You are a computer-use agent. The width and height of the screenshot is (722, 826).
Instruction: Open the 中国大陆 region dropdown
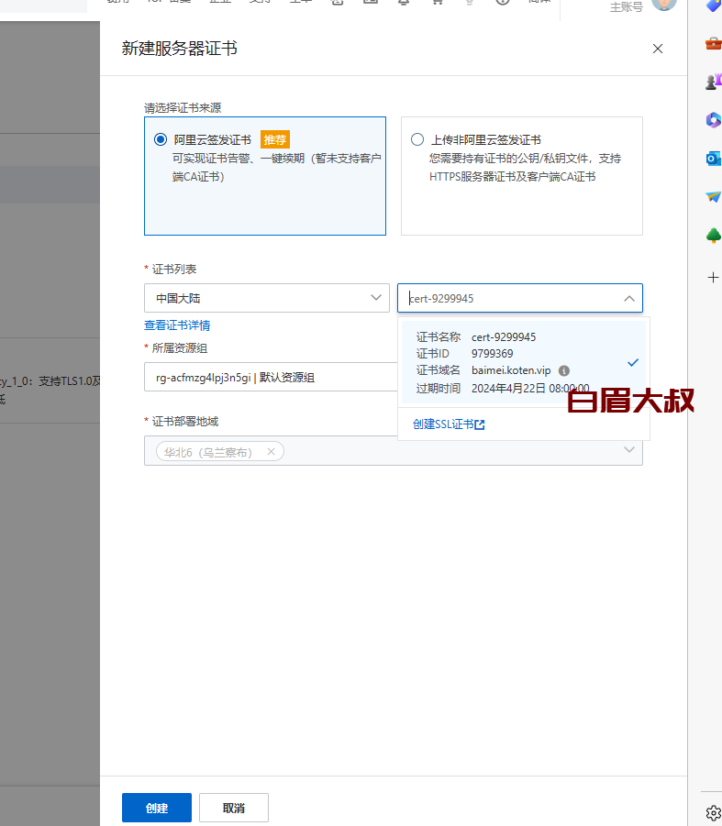coord(267,298)
